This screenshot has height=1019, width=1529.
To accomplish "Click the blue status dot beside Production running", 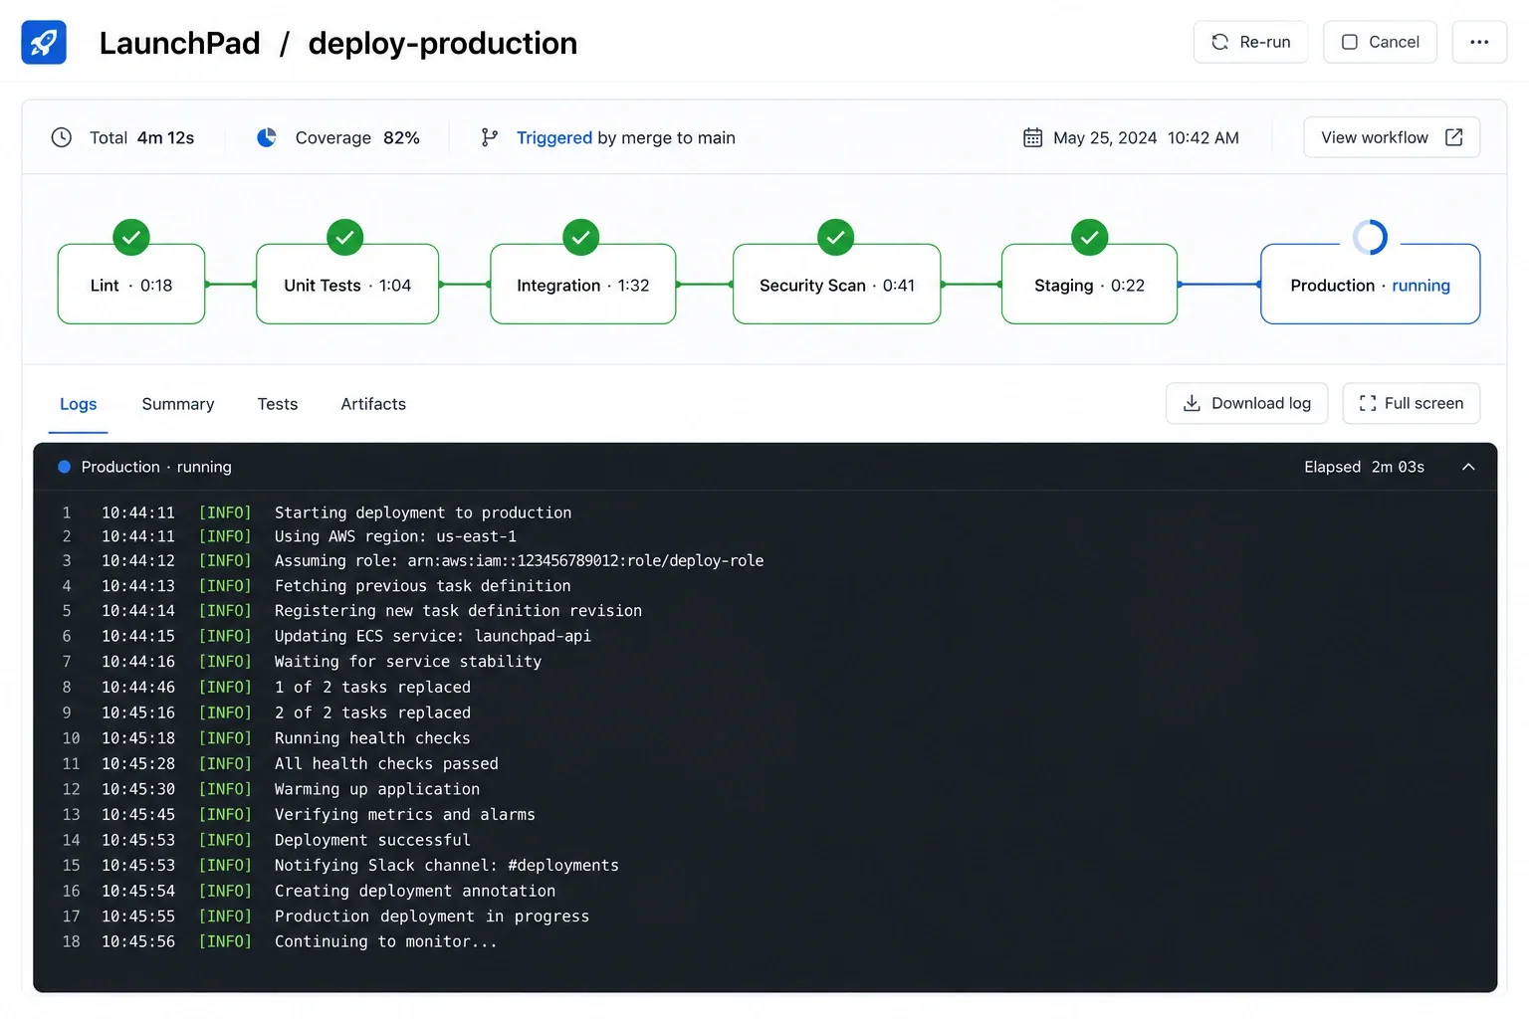I will pyautogui.click(x=65, y=467).
